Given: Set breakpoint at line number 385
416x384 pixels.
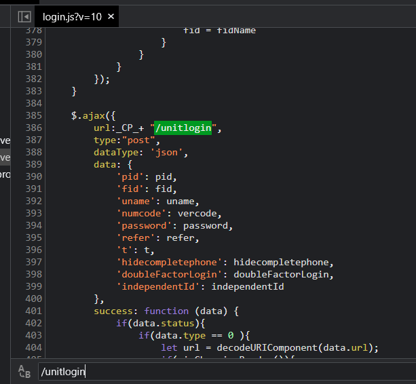Looking at the screenshot, I should [34, 115].
